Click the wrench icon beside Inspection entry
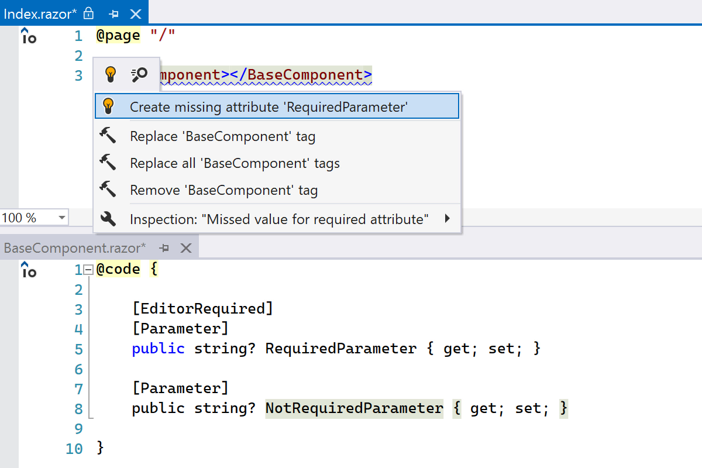This screenshot has width=702, height=468. tap(108, 219)
